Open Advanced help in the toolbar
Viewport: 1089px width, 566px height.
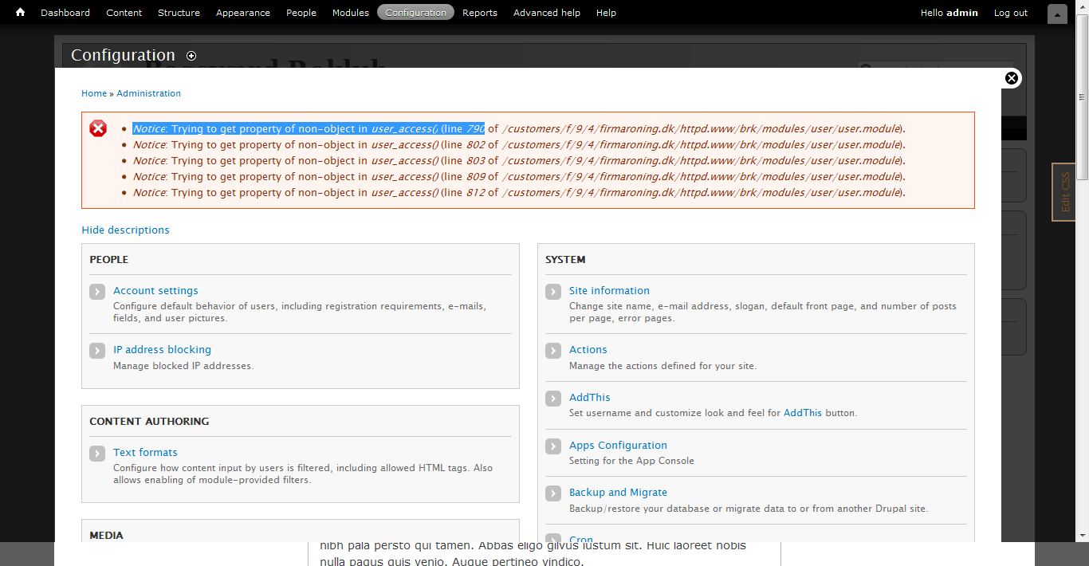coord(547,13)
